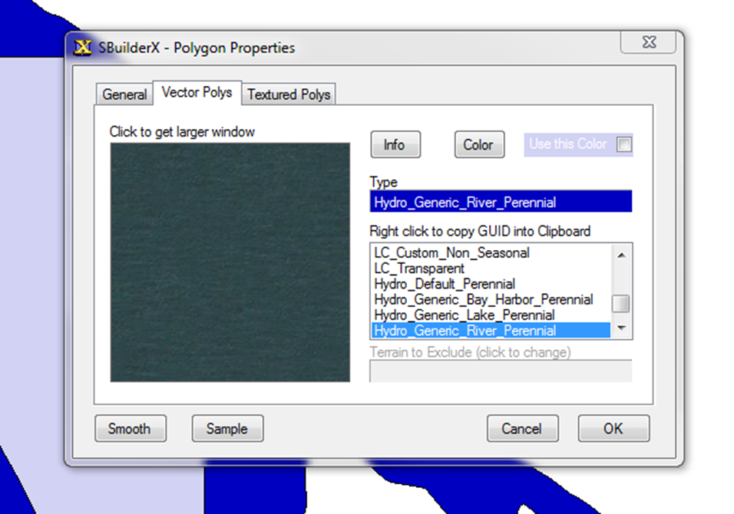Open the Textured Polys tab
This screenshot has width=734, height=514.
(289, 94)
